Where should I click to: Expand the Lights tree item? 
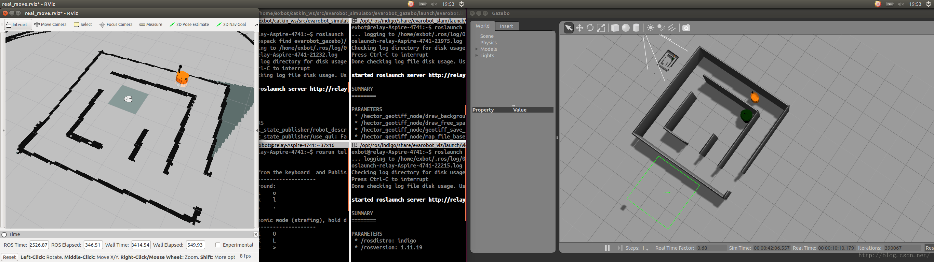pos(477,56)
